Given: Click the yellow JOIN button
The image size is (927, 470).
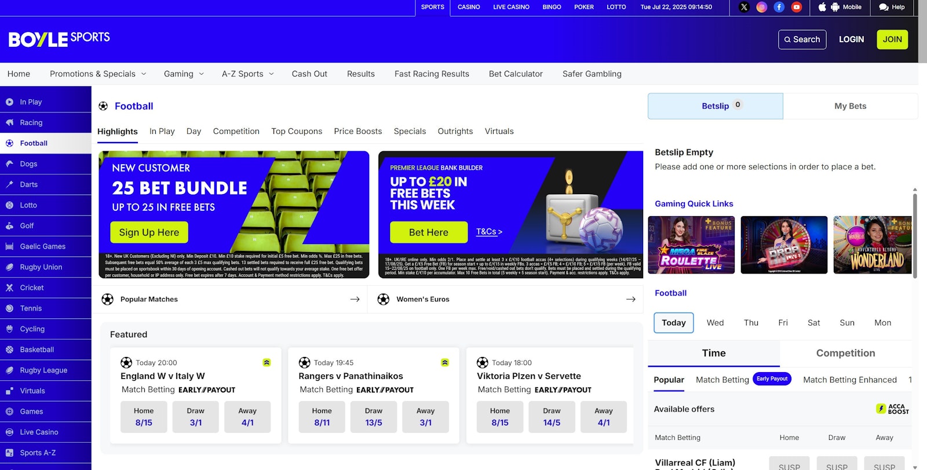Looking at the screenshot, I should click(x=892, y=39).
